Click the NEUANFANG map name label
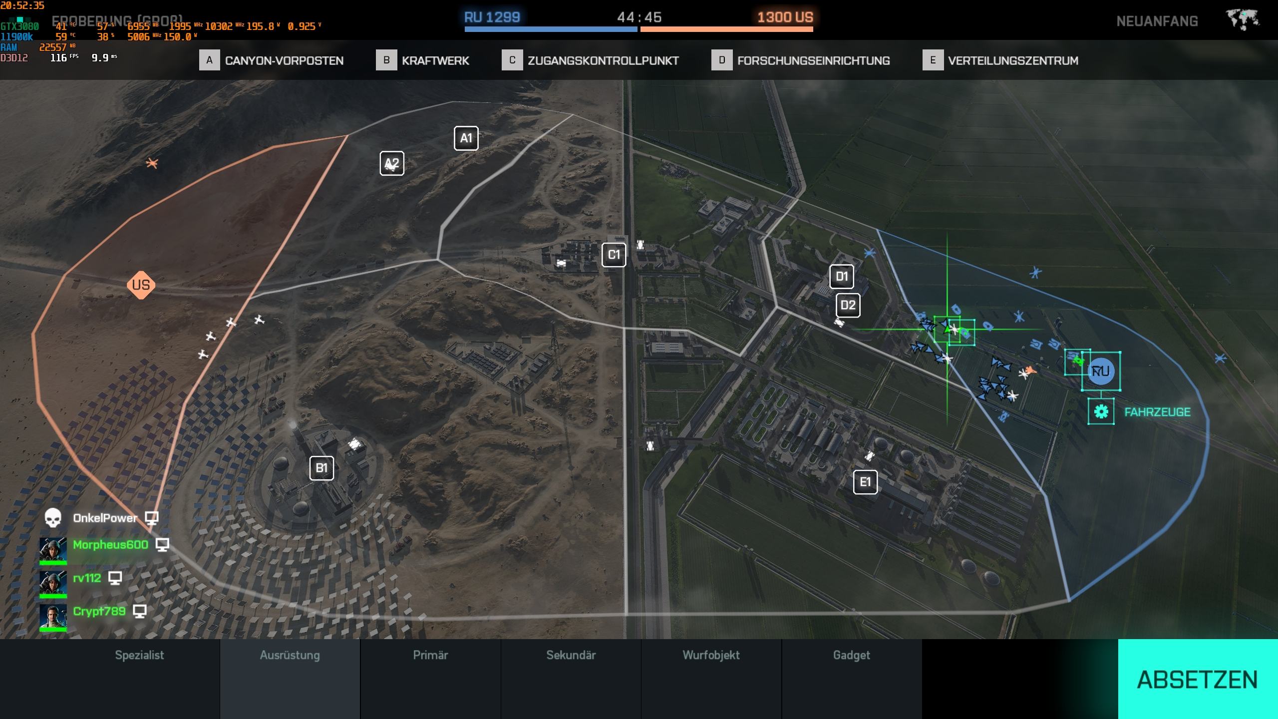Image resolution: width=1278 pixels, height=719 pixels. click(1157, 21)
